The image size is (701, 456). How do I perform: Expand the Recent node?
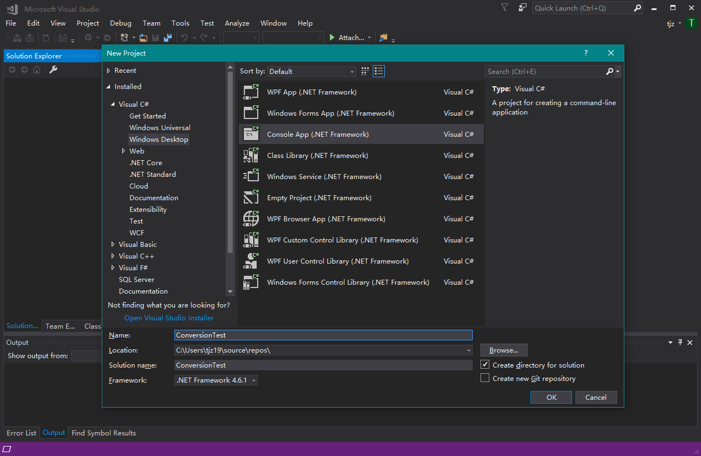click(109, 71)
